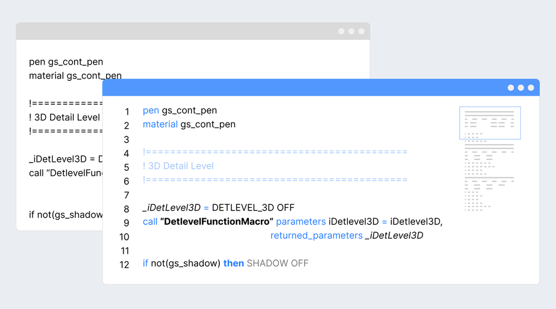Image resolution: width=556 pixels, height=309 pixels.
Task: Select line number 5 in the gutter
Action: [127, 167]
